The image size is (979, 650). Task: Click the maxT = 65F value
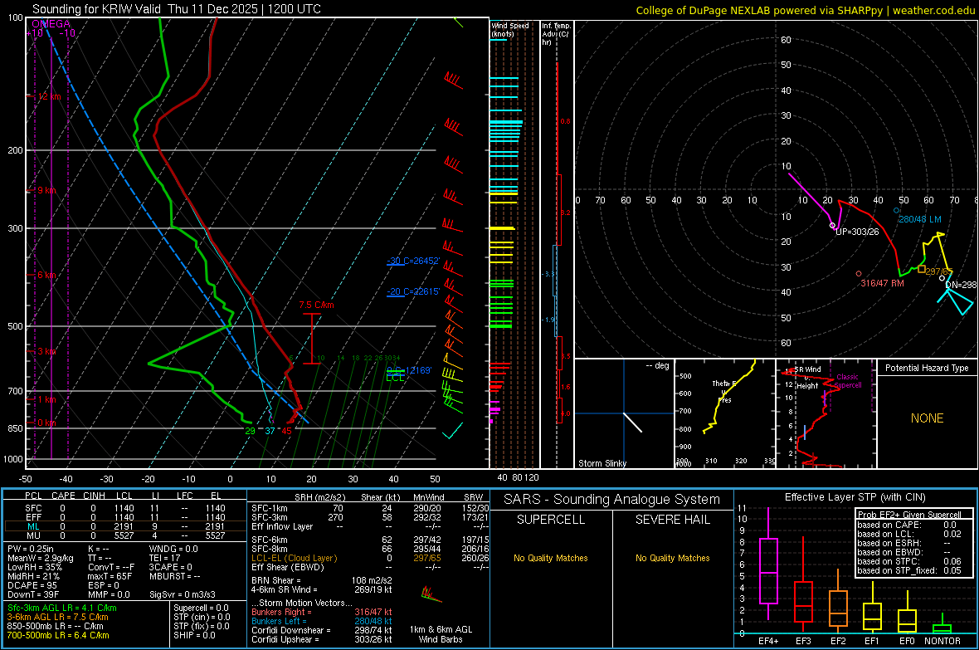tap(110, 576)
